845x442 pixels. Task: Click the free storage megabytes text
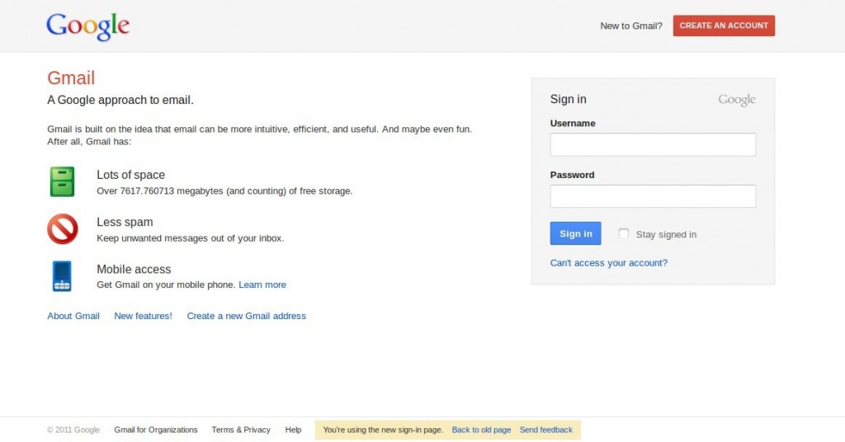tap(224, 191)
